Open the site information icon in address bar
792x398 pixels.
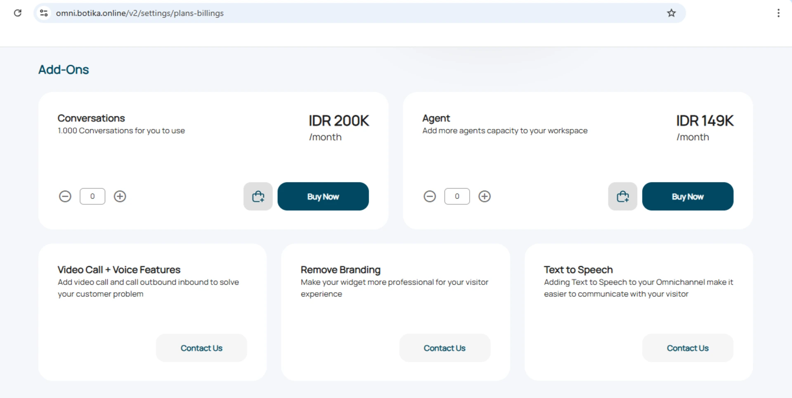44,13
